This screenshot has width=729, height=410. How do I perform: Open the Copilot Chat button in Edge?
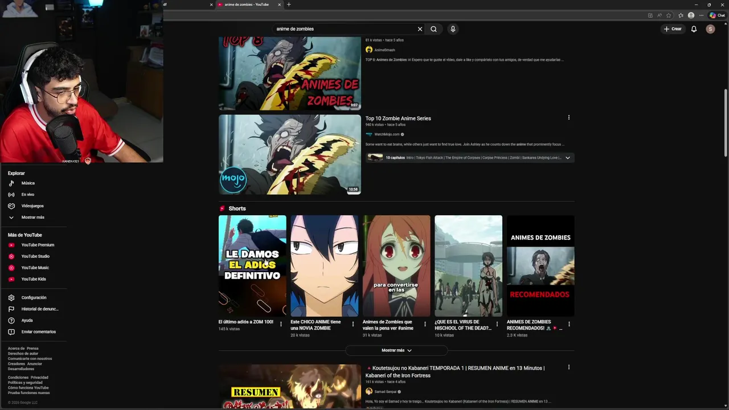pyautogui.click(x=717, y=15)
